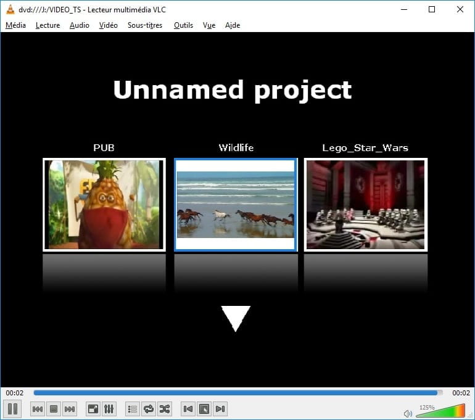Click the playback seek bar
The width and height of the screenshot is (475, 420).
(x=238, y=393)
